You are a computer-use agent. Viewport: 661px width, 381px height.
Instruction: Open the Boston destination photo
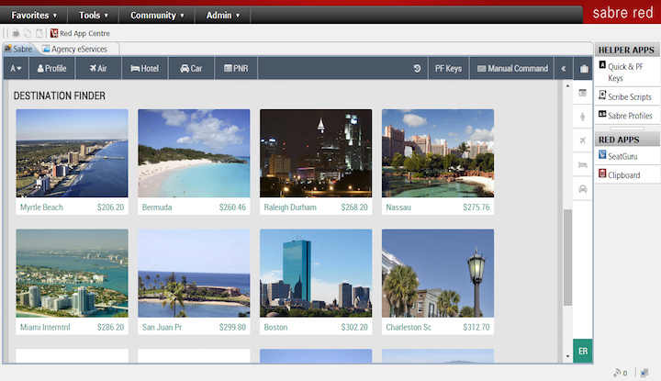coord(316,273)
